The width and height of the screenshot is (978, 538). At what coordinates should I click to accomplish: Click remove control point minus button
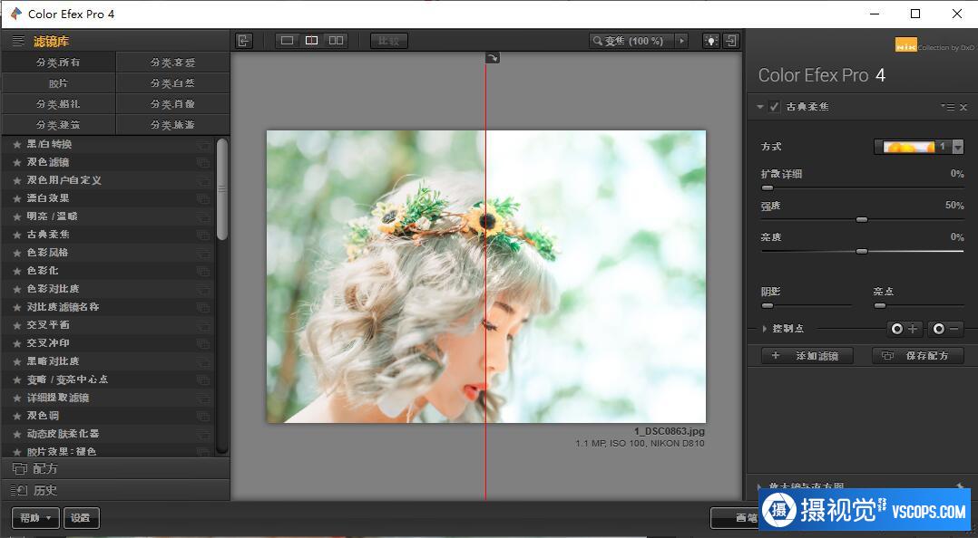coord(945,329)
